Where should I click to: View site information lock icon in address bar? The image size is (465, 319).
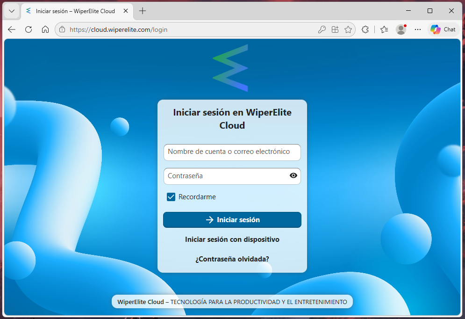click(x=62, y=29)
